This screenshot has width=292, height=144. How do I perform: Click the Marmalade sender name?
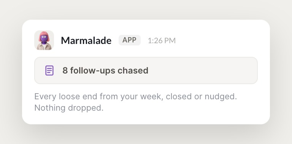[86, 41]
